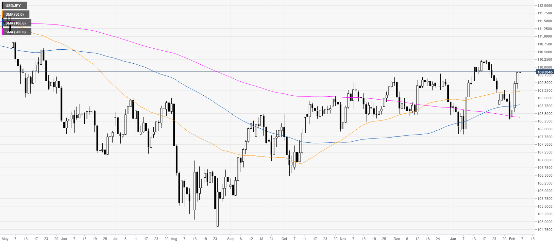Click the Oct date label on time axis
This screenshot has height=243, width=558.
pos(284,239)
